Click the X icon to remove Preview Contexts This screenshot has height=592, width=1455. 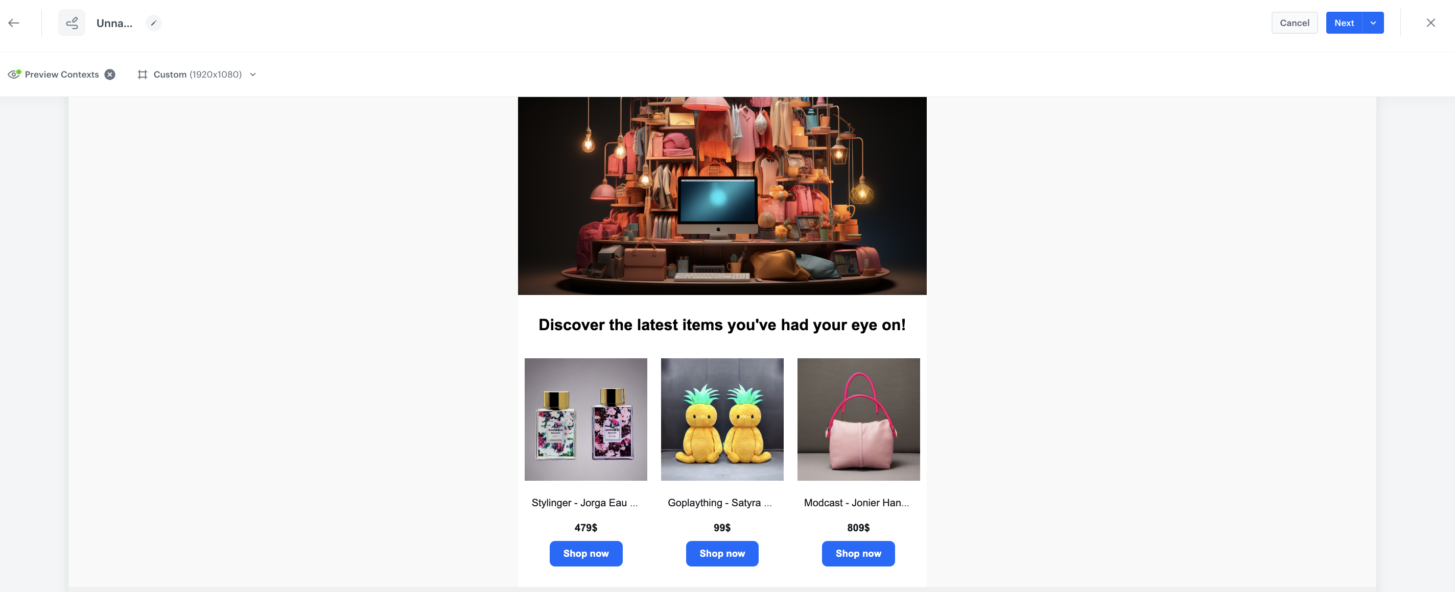109,74
